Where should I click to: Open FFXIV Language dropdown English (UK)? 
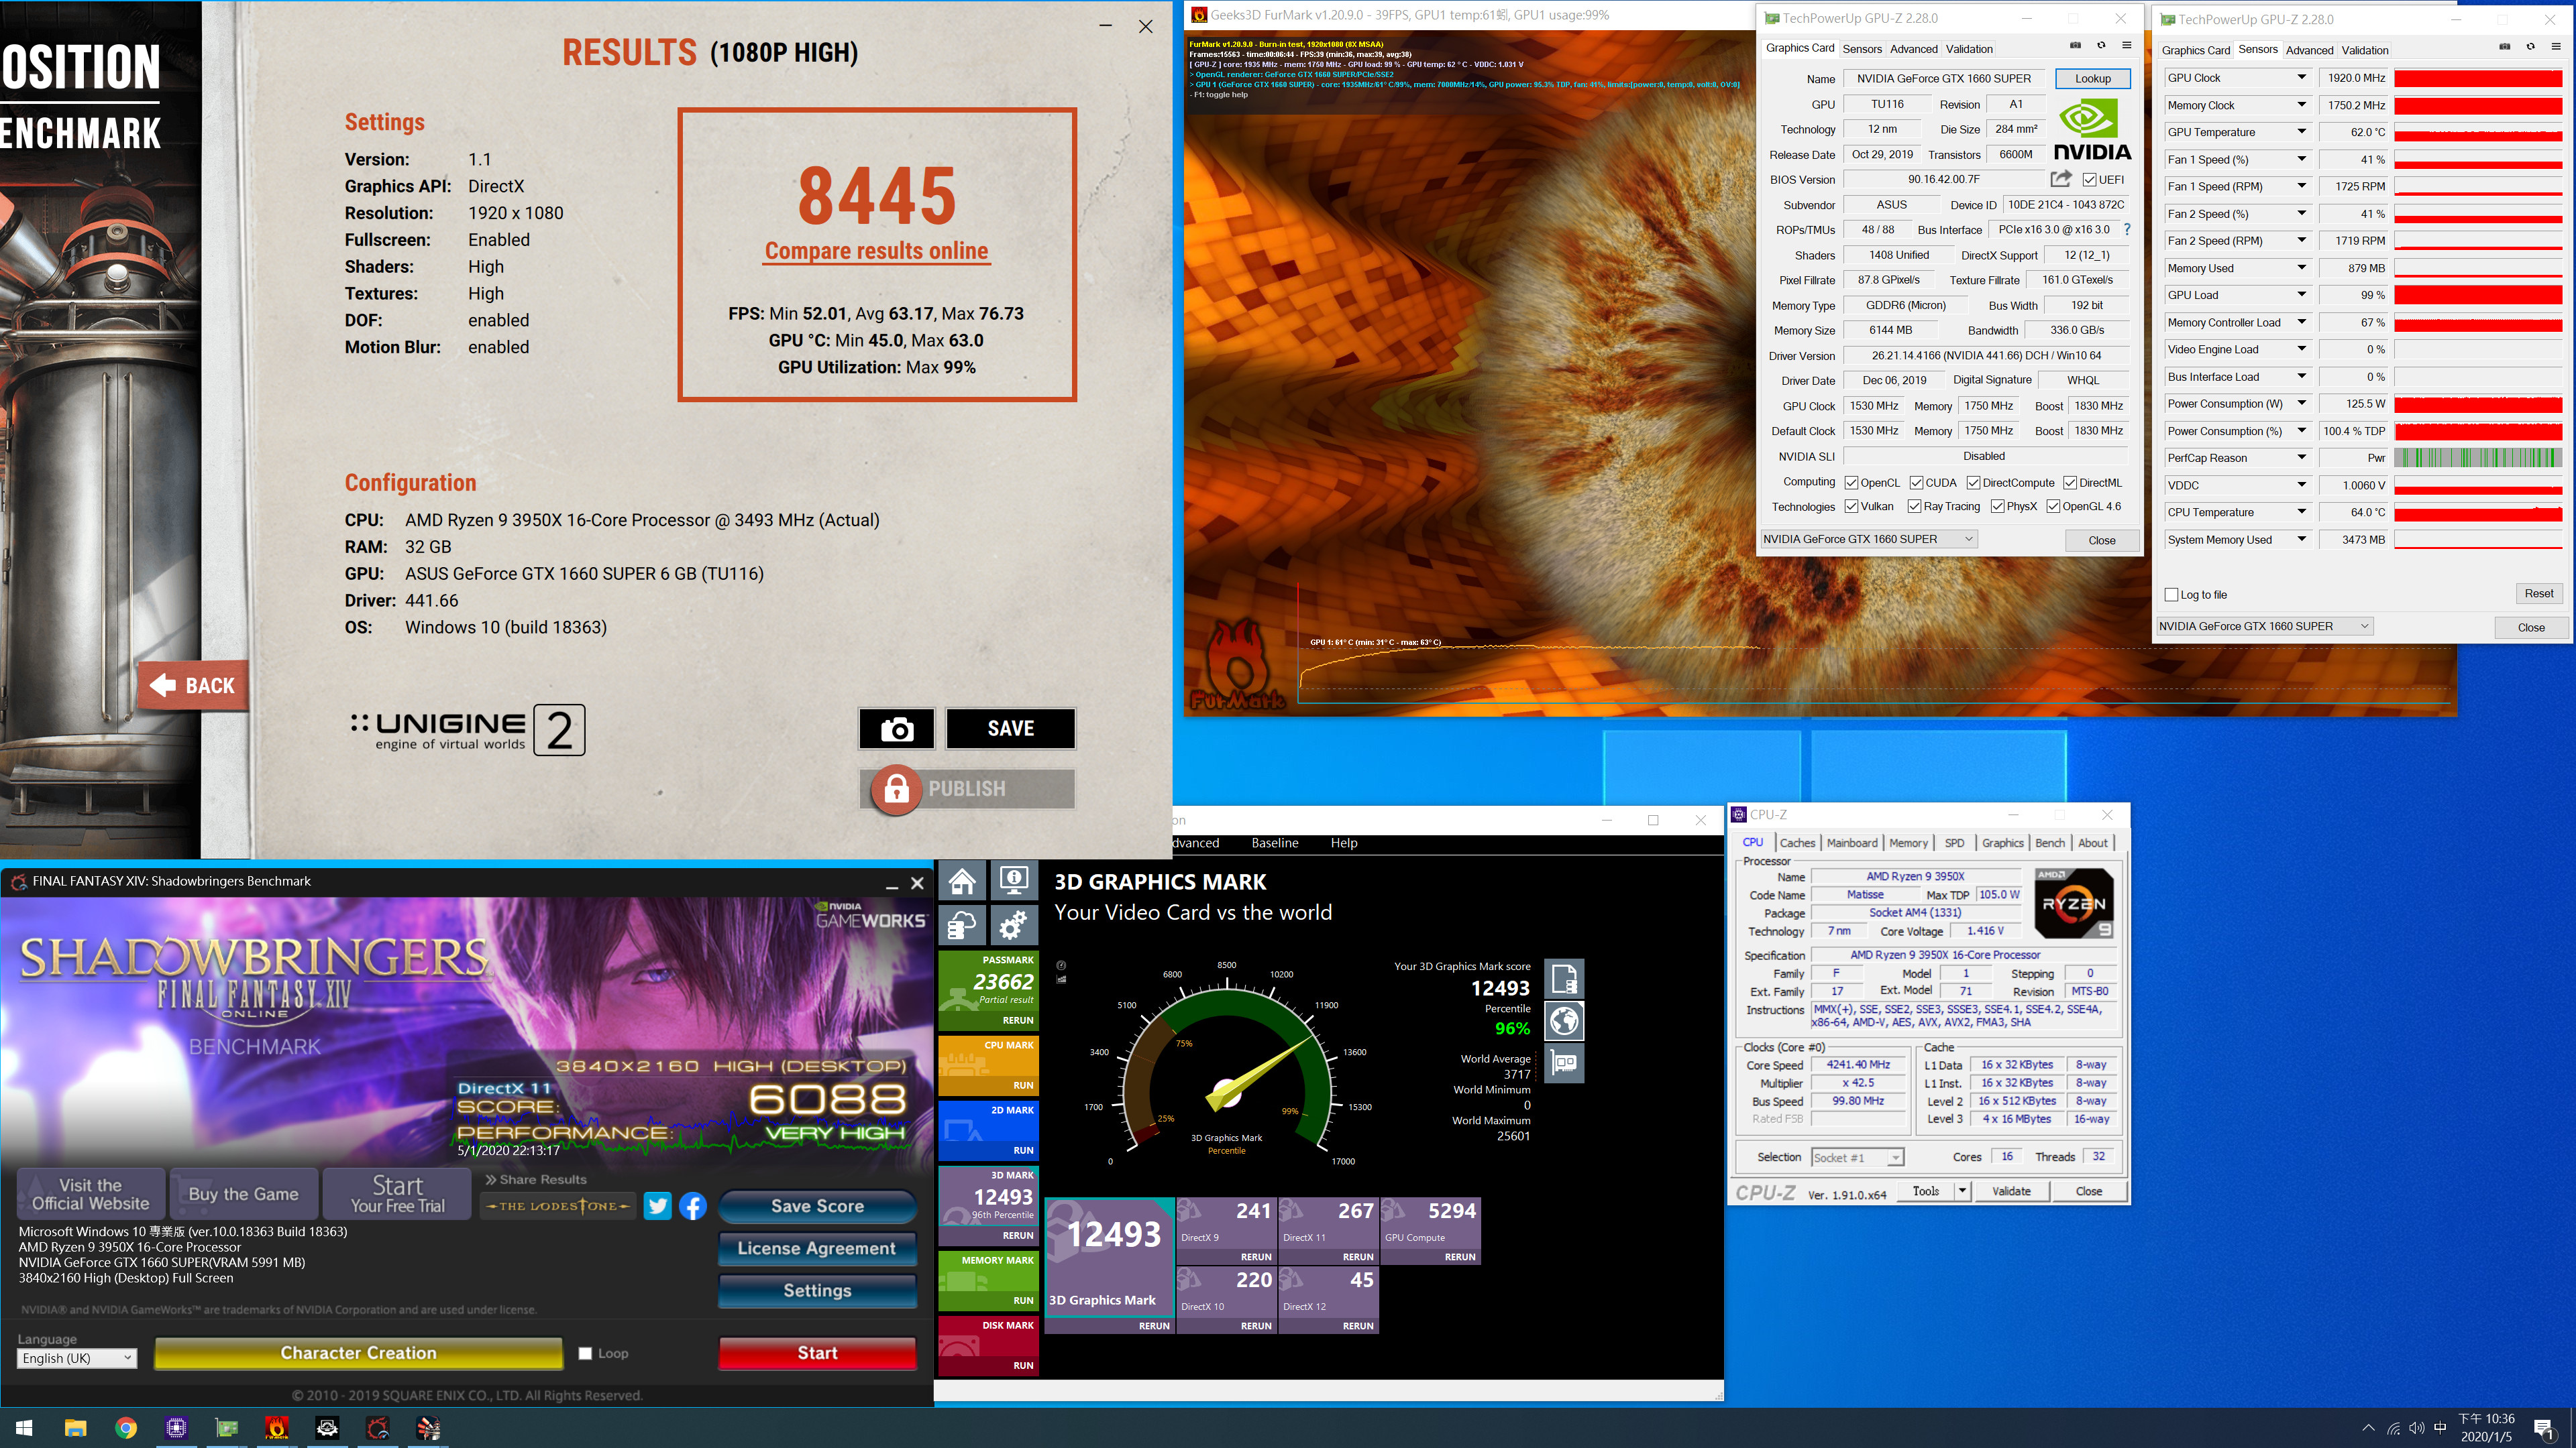click(x=76, y=1358)
